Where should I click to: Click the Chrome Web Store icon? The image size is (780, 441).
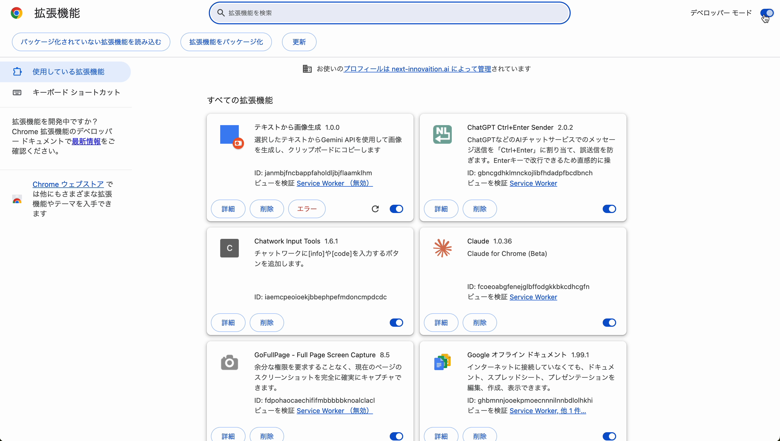click(x=17, y=200)
